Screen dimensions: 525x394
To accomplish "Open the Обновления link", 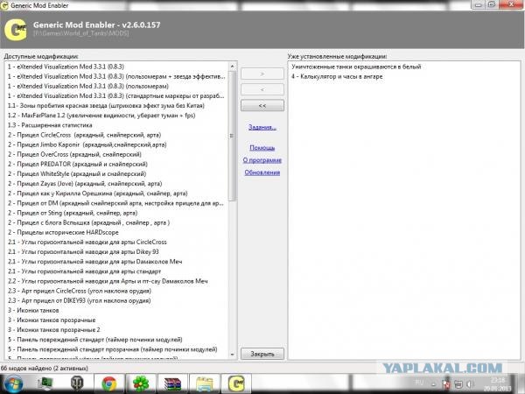I will click(x=262, y=172).
